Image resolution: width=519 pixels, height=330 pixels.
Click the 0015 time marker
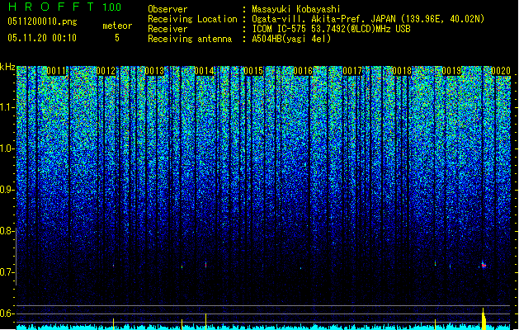[253, 71]
